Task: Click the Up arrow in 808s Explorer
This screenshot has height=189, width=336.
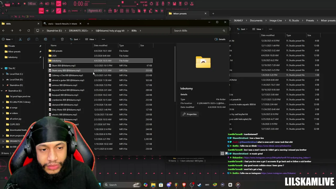Action: pos(20,31)
